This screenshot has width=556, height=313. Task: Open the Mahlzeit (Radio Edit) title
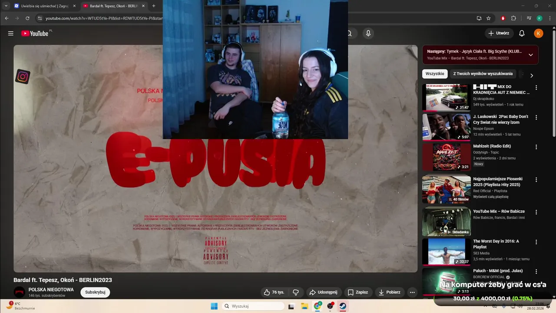[x=492, y=146]
